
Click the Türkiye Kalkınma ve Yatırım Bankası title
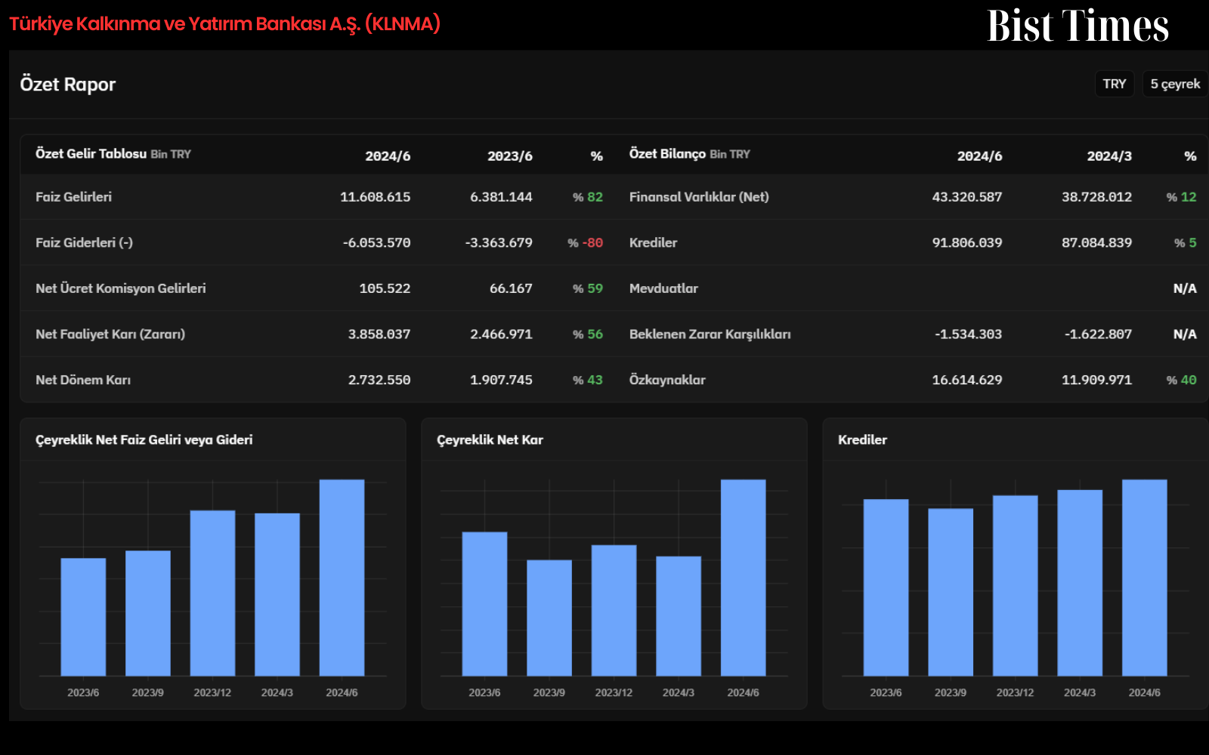pyautogui.click(x=224, y=24)
